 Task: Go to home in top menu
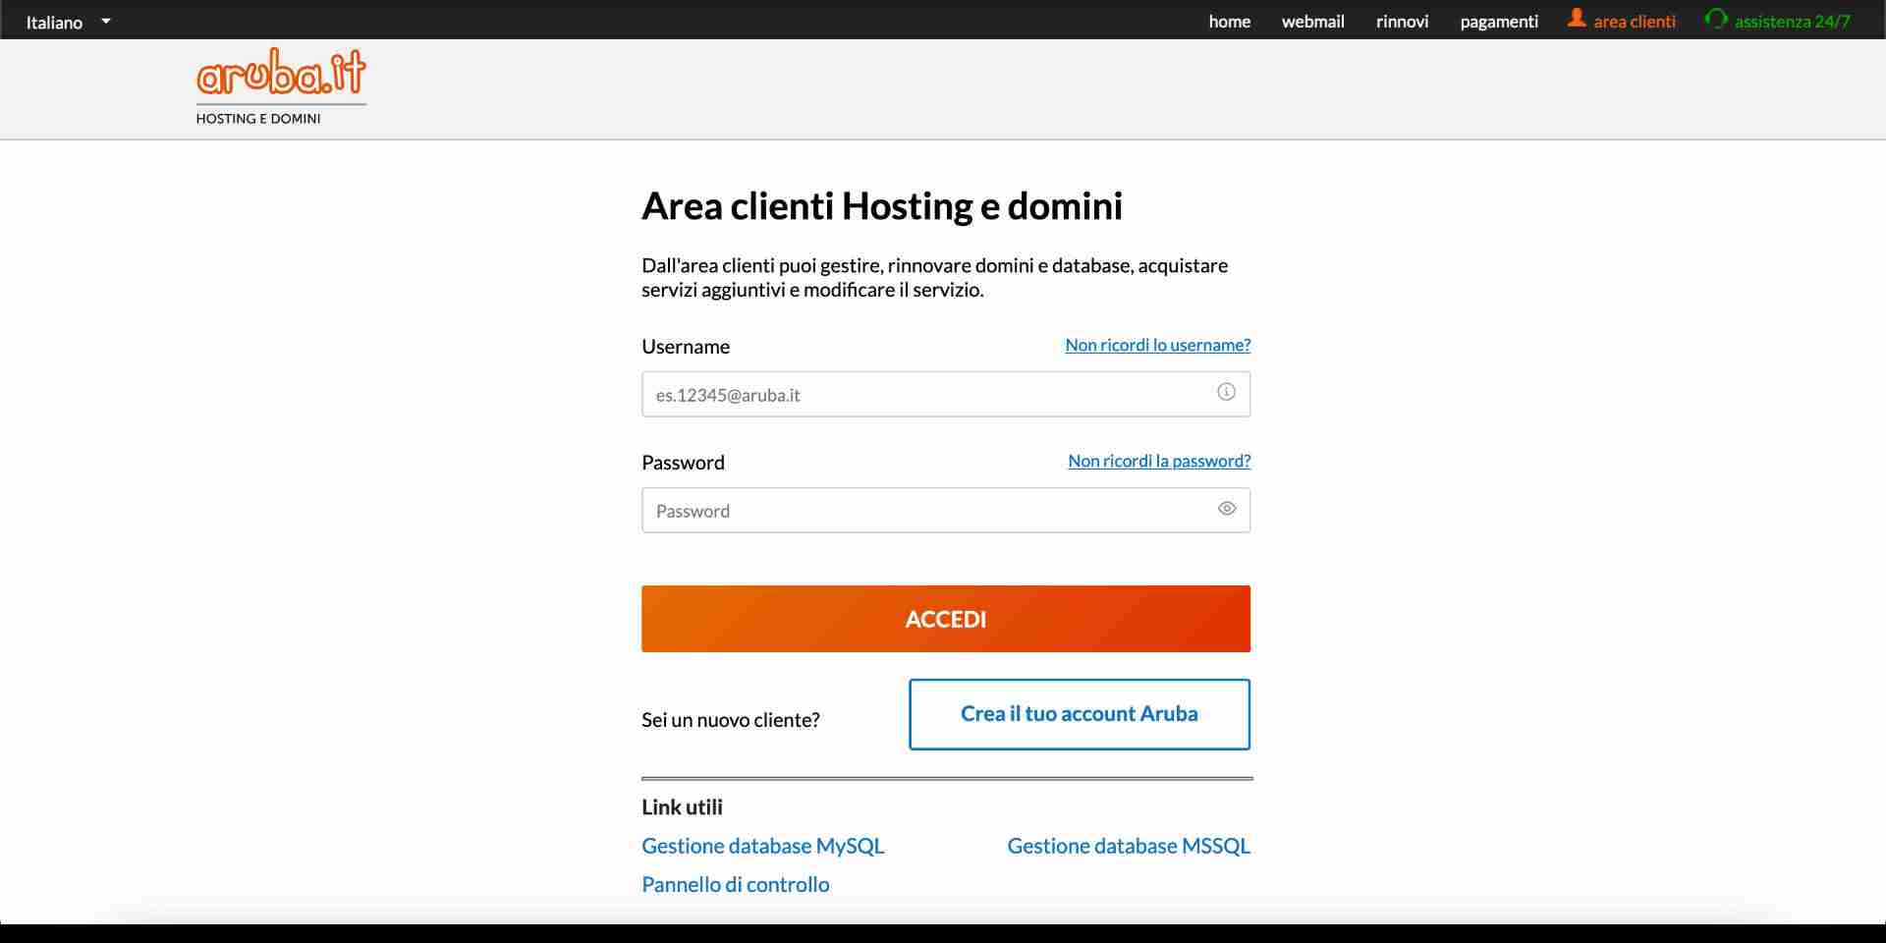point(1229,22)
